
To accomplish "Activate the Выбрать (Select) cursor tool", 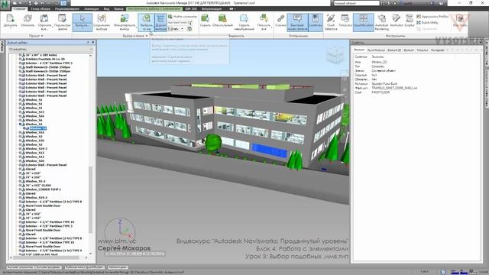I will 83,22.
